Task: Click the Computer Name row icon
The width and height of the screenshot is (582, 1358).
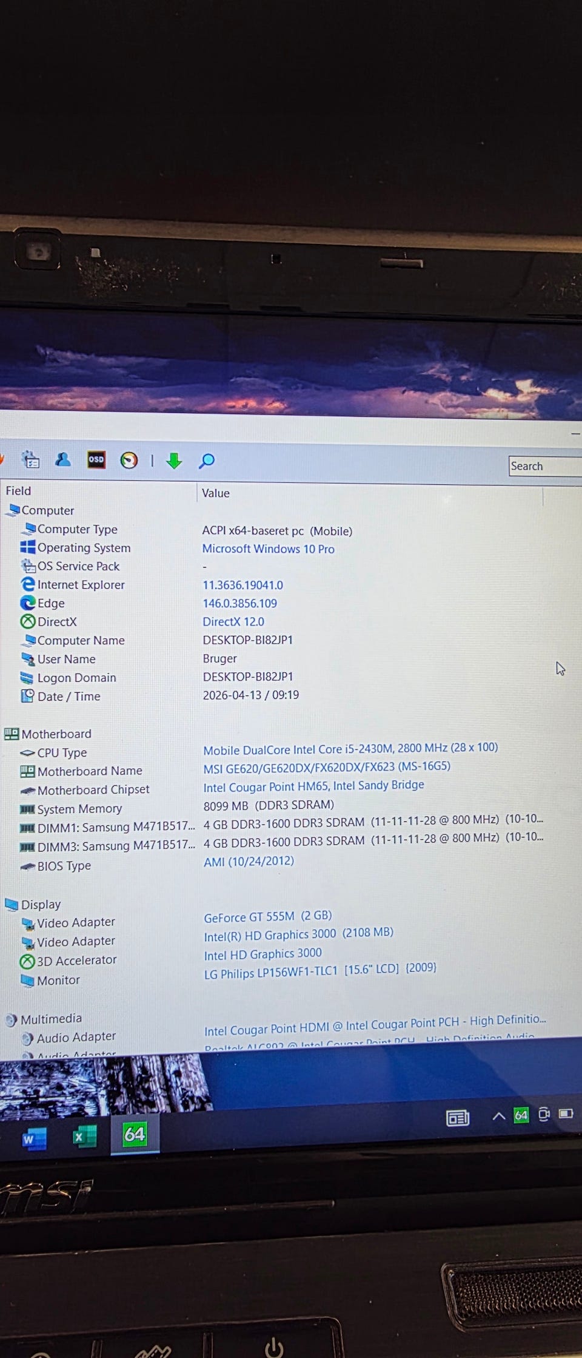Action: pyautogui.click(x=28, y=640)
